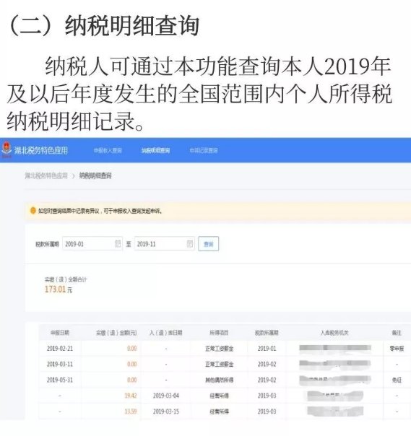The width and height of the screenshot is (411, 436).
Task: Click the 查询 search button
Action: point(209,243)
